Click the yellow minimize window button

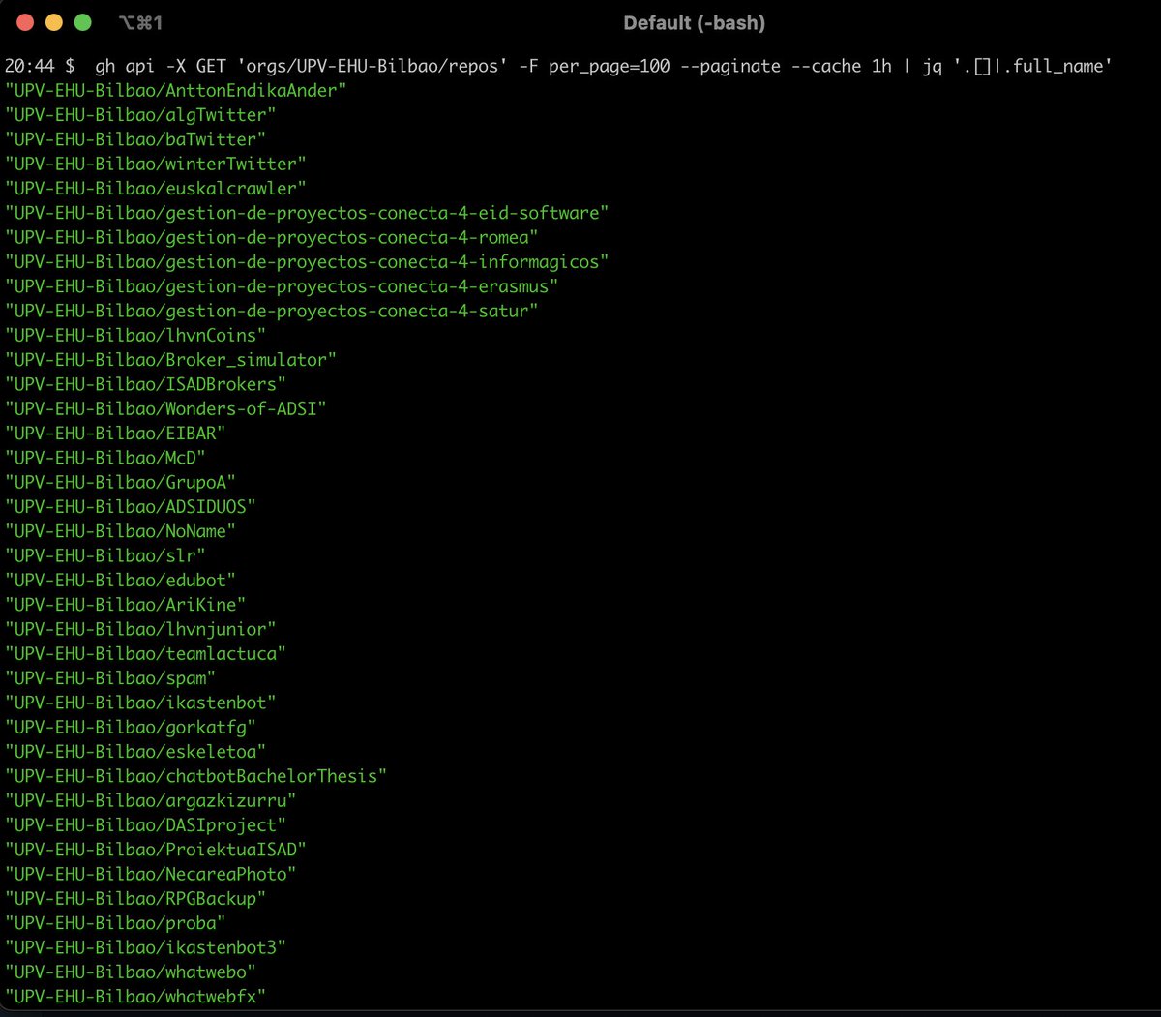tap(54, 22)
